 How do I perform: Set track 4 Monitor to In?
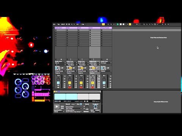(x=90, y=68)
